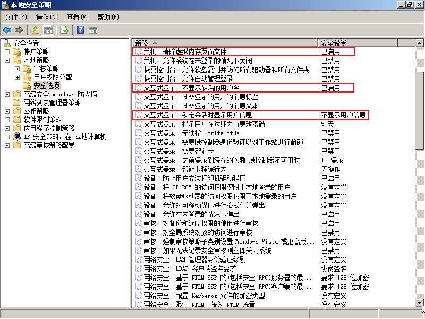Viewport: 425px width, 319px height.
Task: Open the 文件(F) menu
Action: click(16, 17)
